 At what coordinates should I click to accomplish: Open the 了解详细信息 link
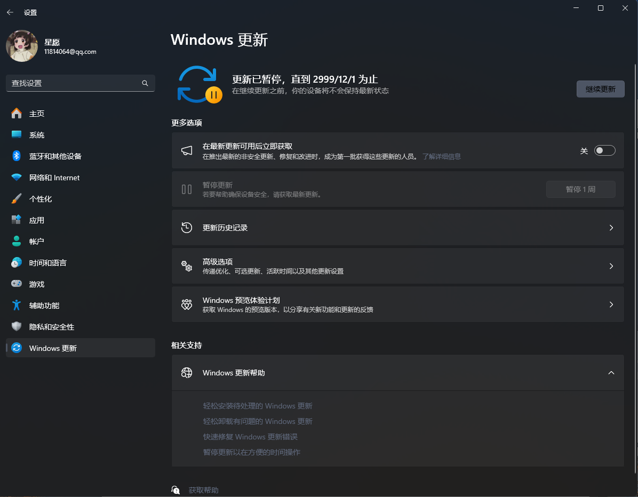coord(441,157)
